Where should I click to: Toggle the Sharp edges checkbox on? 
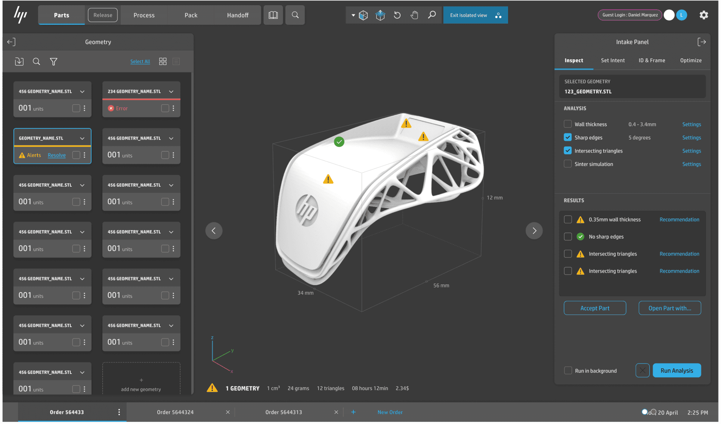coord(567,137)
